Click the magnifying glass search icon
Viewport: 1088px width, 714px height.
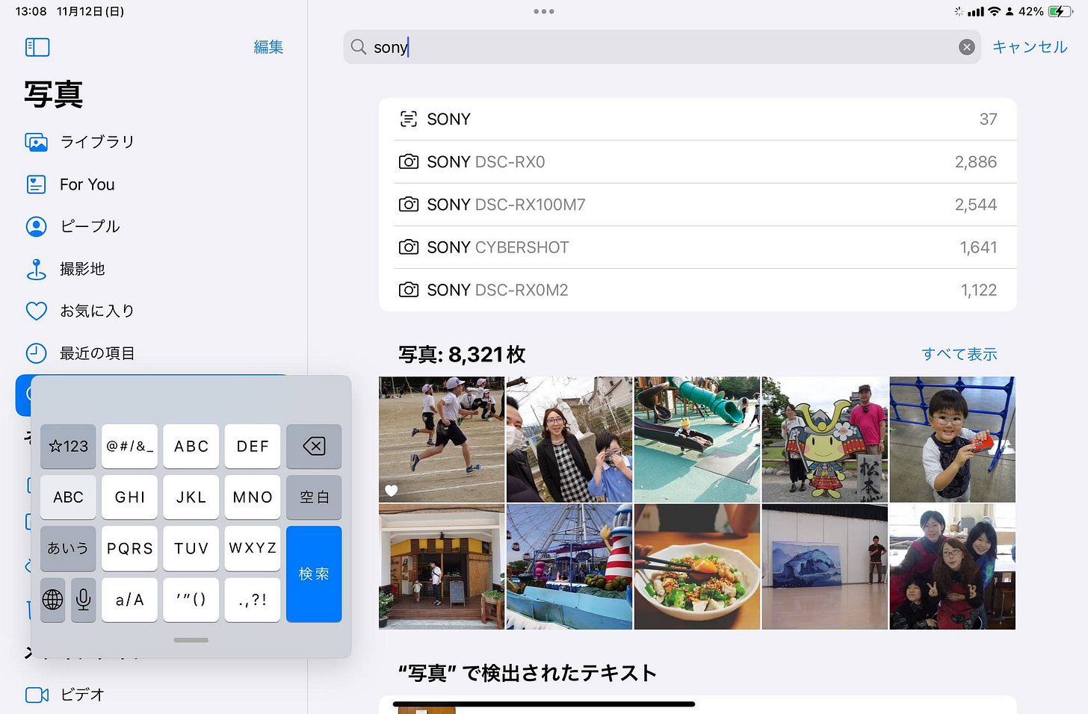tap(359, 47)
